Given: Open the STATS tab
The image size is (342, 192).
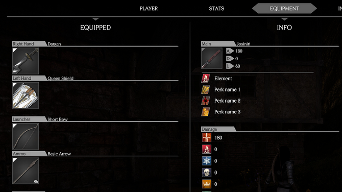Looking at the screenshot, I should [x=216, y=9].
